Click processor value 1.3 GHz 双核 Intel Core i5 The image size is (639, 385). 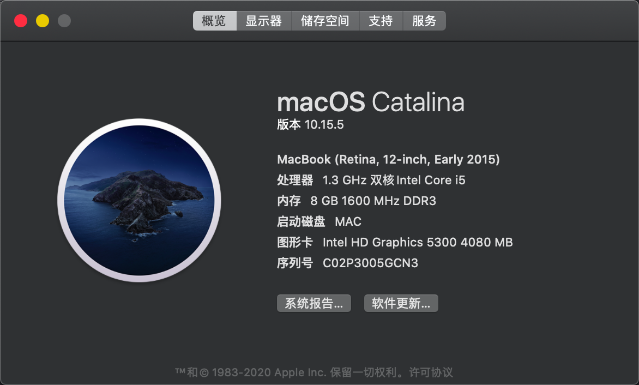click(x=394, y=180)
